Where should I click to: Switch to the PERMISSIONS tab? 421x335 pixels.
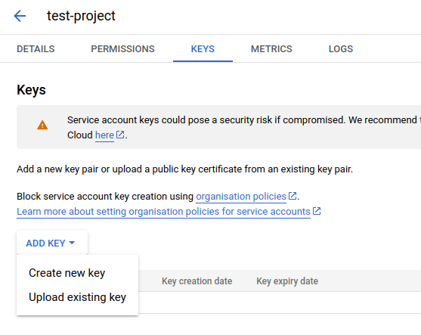122,49
